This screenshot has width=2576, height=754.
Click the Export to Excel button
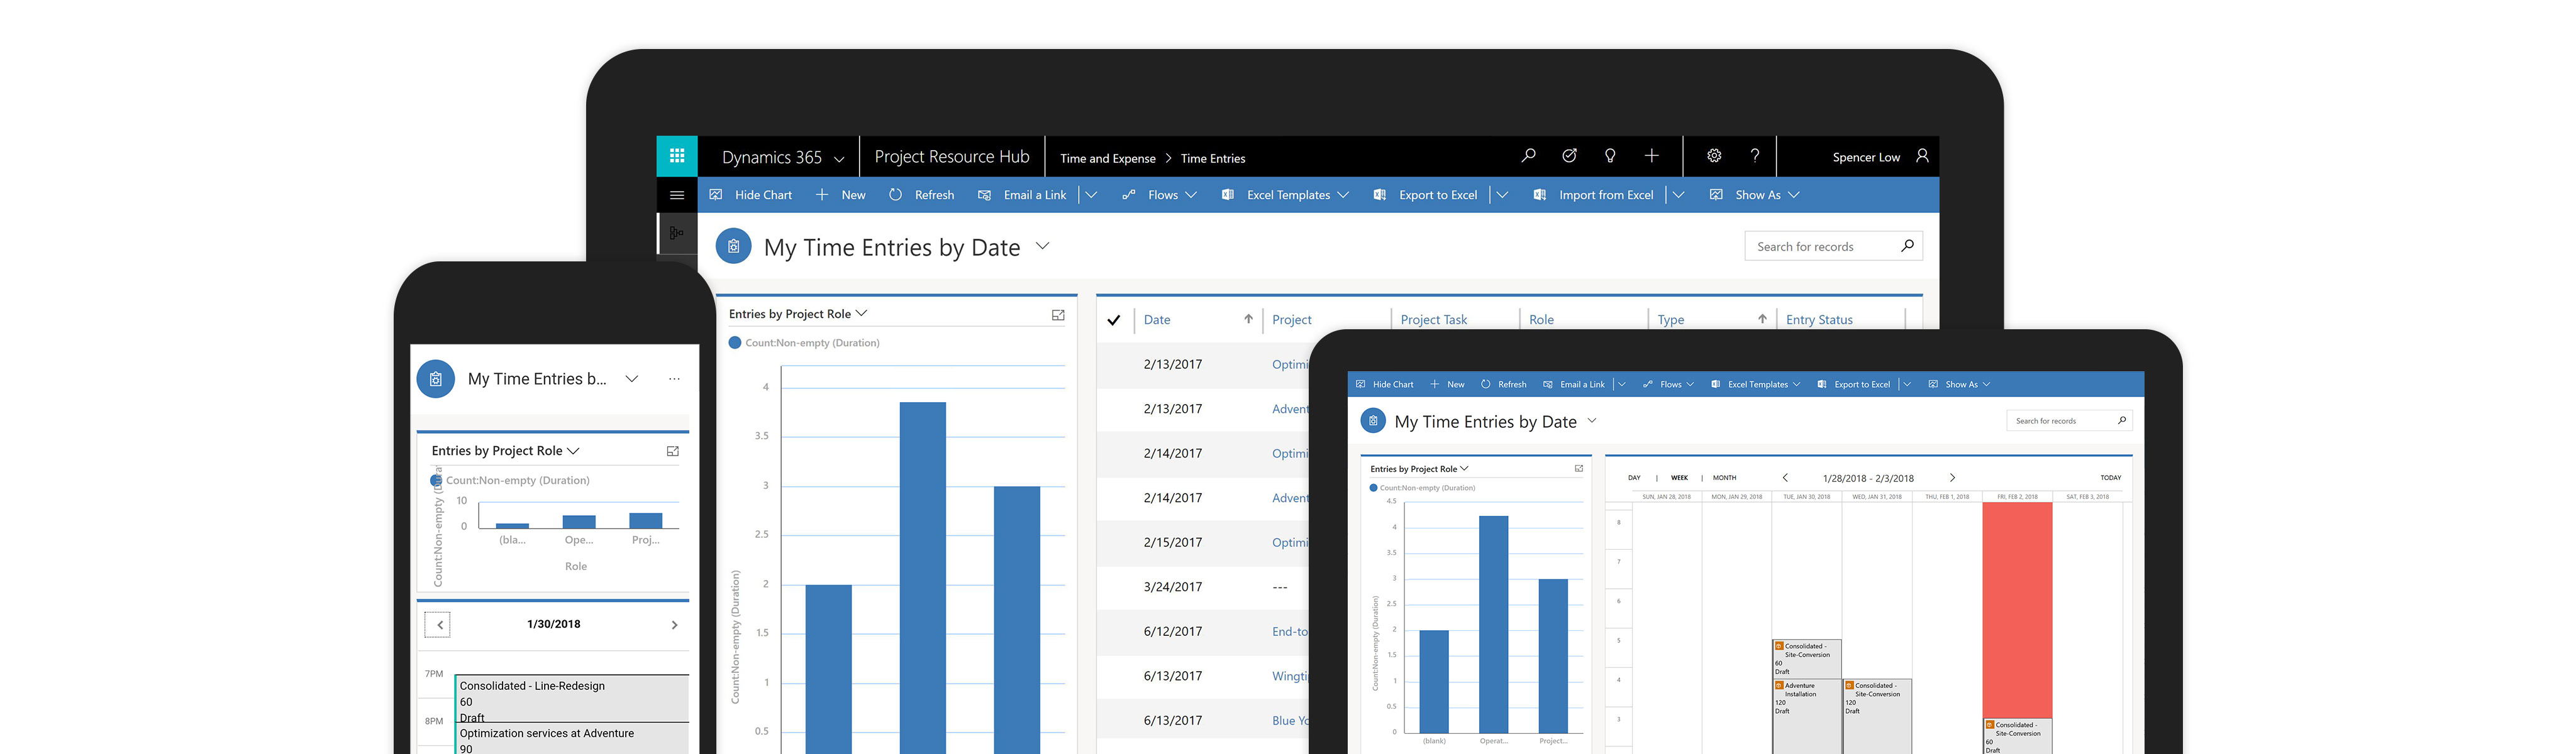point(1437,195)
